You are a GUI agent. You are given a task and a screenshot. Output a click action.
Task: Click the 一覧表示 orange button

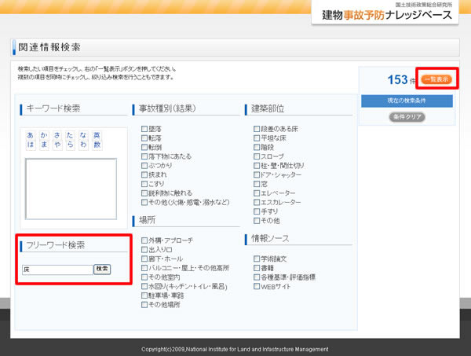[x=436, y=79]
